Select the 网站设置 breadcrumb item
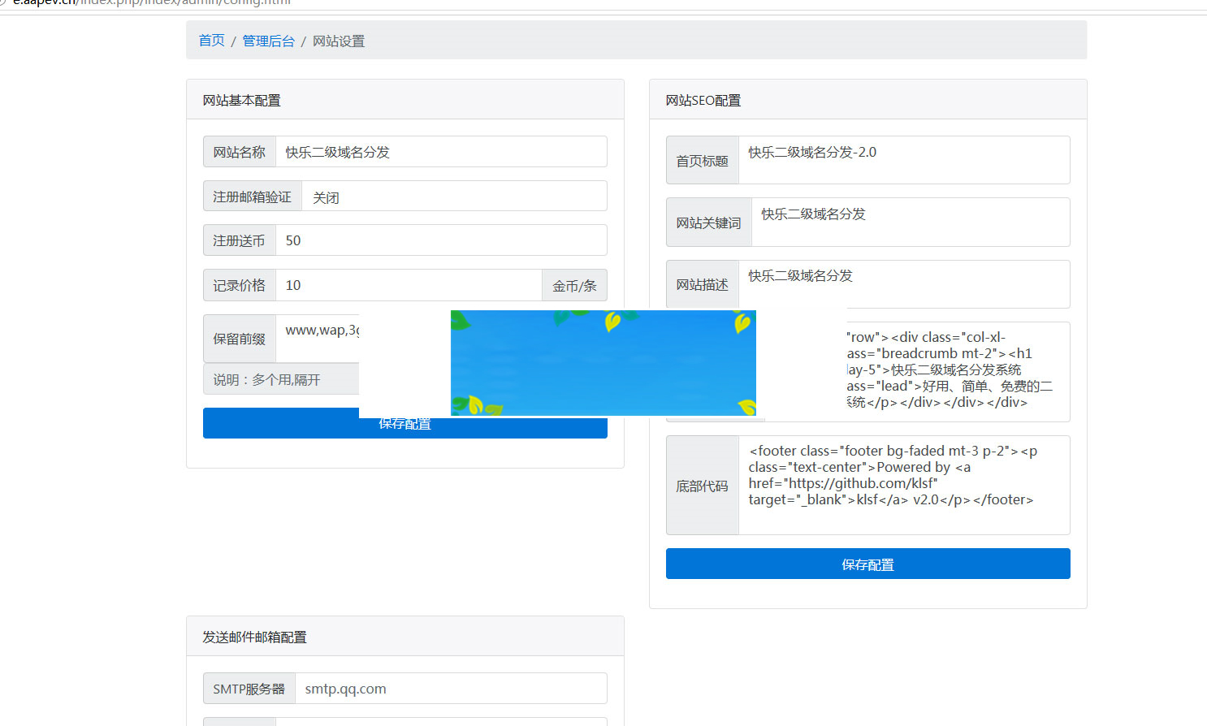Screen dimensions: 1207x726 click(x=339, y=41)
